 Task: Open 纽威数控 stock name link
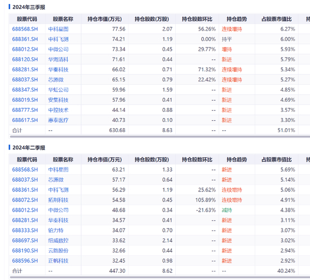point(58,240)
